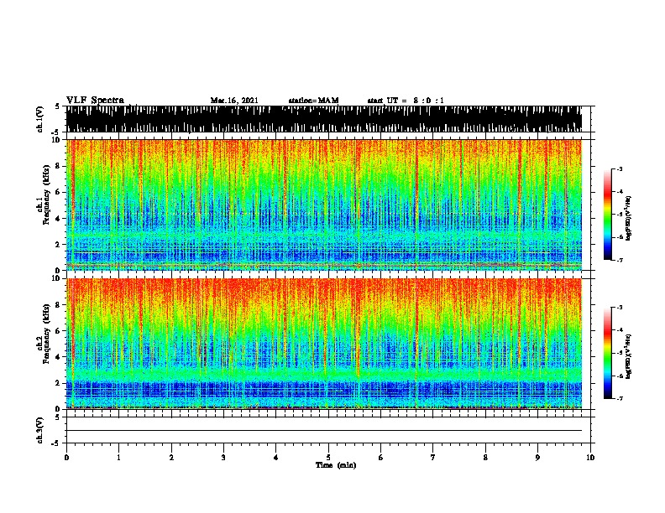This screenshot has height=513, width=665.
Task: Click the "Time (min)" axis label
Action: click(336, 465)
